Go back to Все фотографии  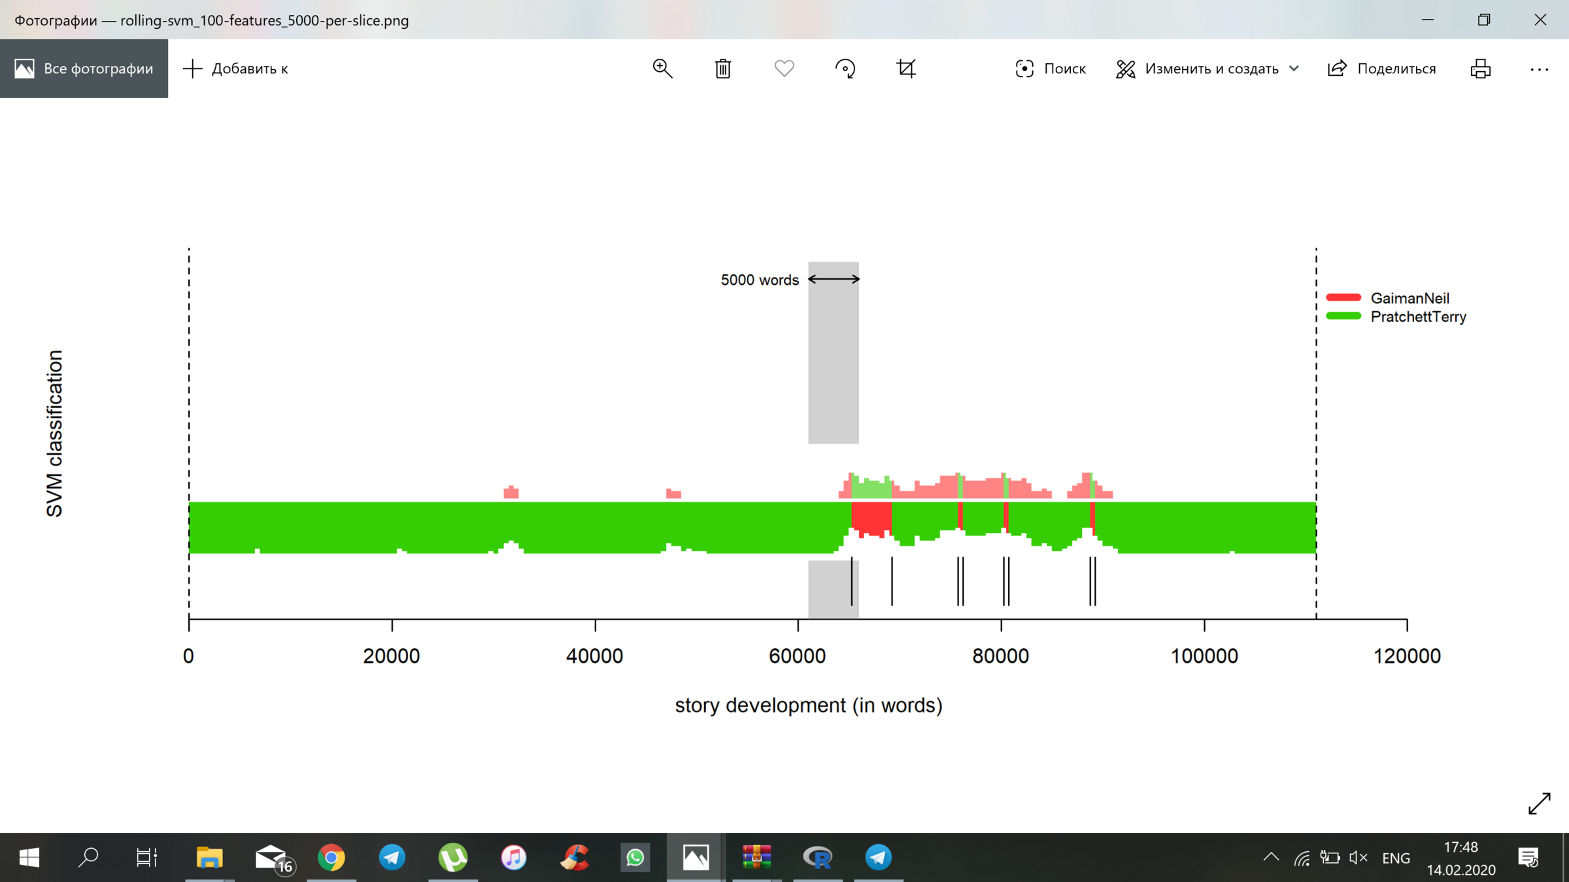click(84, 69)
